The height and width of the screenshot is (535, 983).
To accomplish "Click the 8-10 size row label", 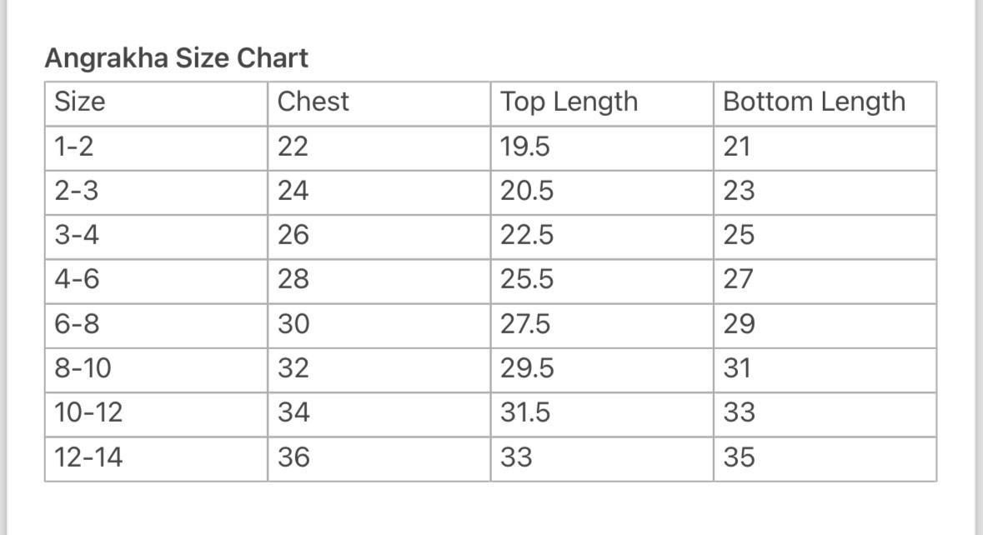I will [x=83, y=368].
